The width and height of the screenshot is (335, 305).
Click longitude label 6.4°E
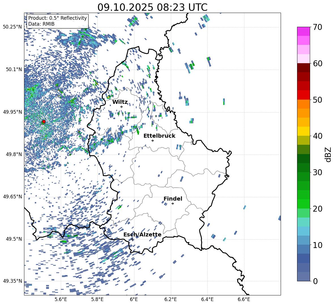[x=207, y=299]
